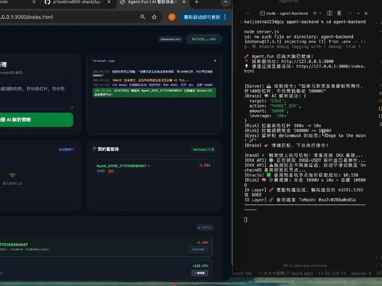Open terminal panel left ellipsis menu

(x=247, y=13)
